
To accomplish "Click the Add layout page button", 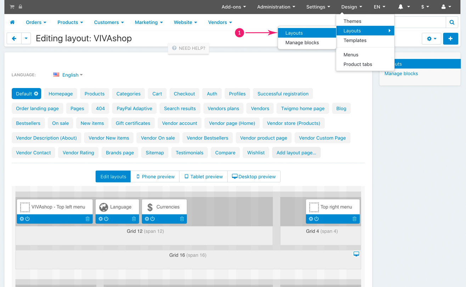I will 296,153.
